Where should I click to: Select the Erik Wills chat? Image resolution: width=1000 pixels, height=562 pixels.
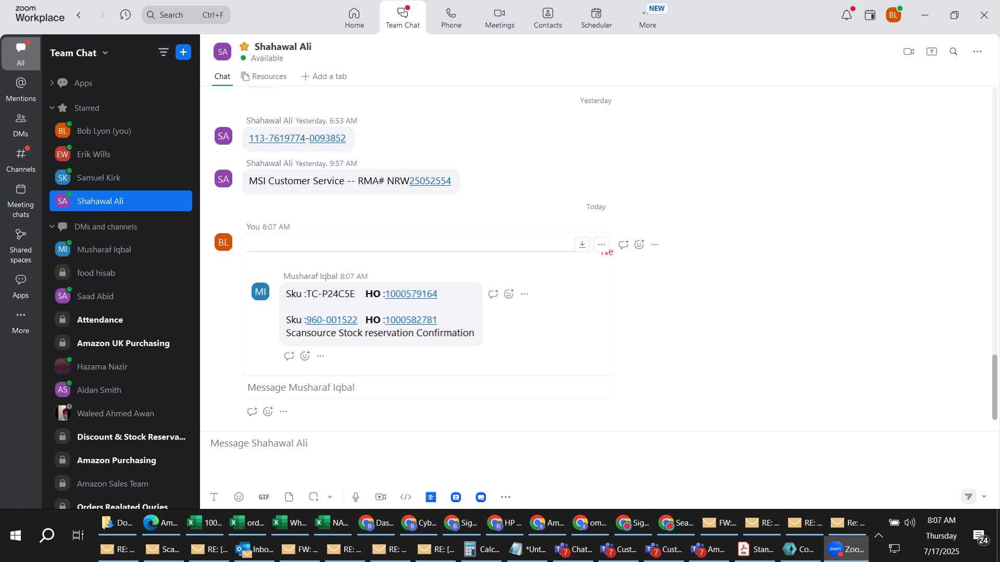click(121, 154)
